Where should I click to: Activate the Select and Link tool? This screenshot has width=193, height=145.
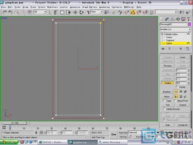click(x=18, y=12)
